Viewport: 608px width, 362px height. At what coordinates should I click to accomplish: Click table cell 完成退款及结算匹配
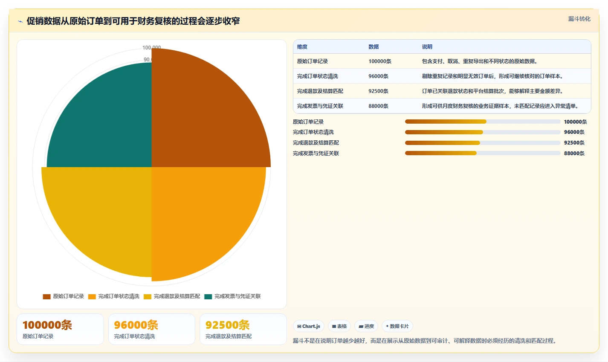pyautogui.click(x=320, y=91)
